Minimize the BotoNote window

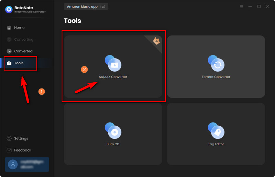point(250,7)
